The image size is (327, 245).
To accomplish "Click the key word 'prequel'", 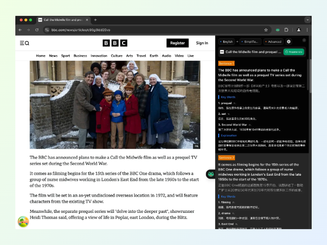I will coord(226,103).
